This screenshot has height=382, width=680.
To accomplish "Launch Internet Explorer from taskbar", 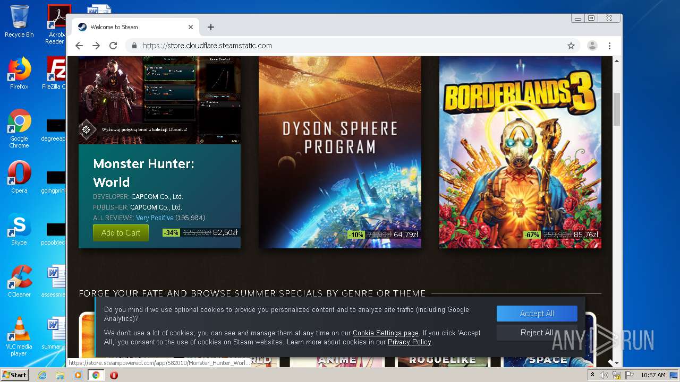I will click(42, 375).
